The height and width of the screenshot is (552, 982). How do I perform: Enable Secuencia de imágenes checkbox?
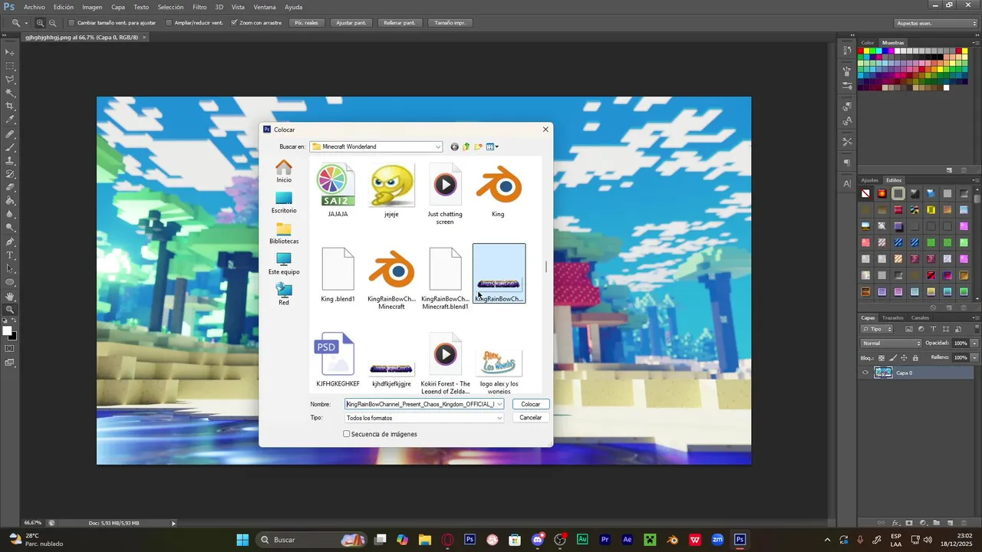[346, 434]
